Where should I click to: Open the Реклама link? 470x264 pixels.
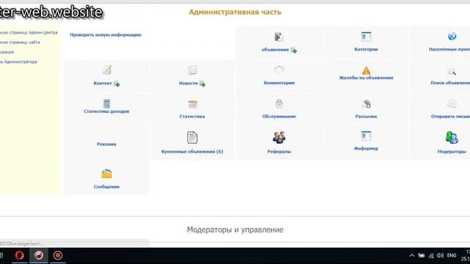106,144
